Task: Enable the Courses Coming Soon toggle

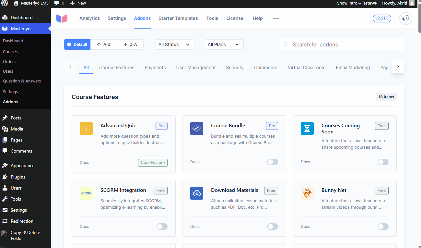Action: (x=383, y=162)
